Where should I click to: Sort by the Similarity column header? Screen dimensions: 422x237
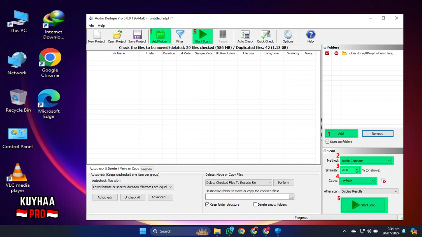pyautogui.click(x=293, y=53)
